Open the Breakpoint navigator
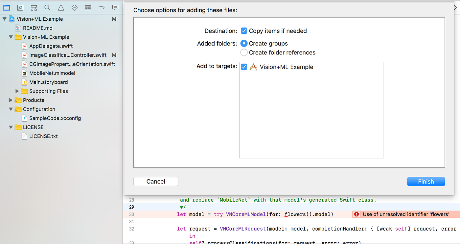This screenshot has height=244, width=460. pyautogui.click(x=102, y=8)
